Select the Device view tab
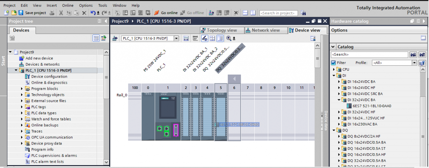Screen dimensions: 429x168 point(304,30)
